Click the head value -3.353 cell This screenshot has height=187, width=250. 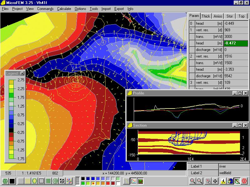point(236,69)
